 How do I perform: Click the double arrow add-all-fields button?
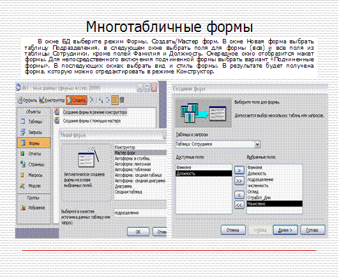239,181
